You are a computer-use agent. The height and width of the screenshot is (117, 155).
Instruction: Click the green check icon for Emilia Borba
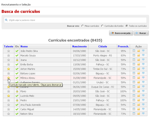click(17, 64)
